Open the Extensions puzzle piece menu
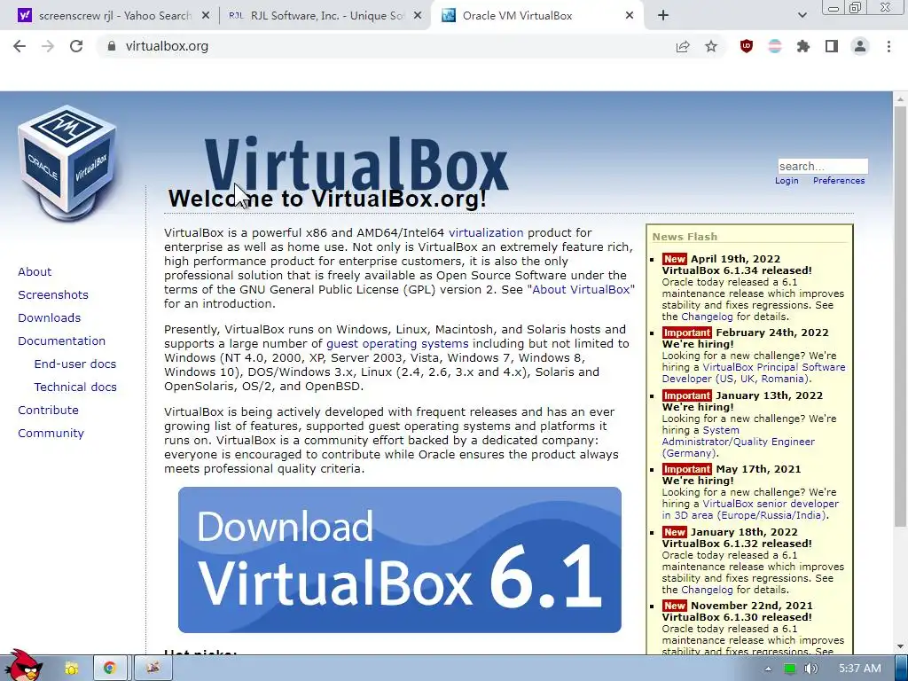Screen dimensions: 908x681 [x=803, y=46]
